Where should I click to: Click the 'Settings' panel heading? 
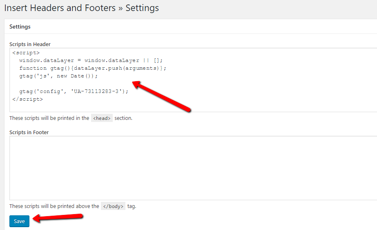(20, 27)
